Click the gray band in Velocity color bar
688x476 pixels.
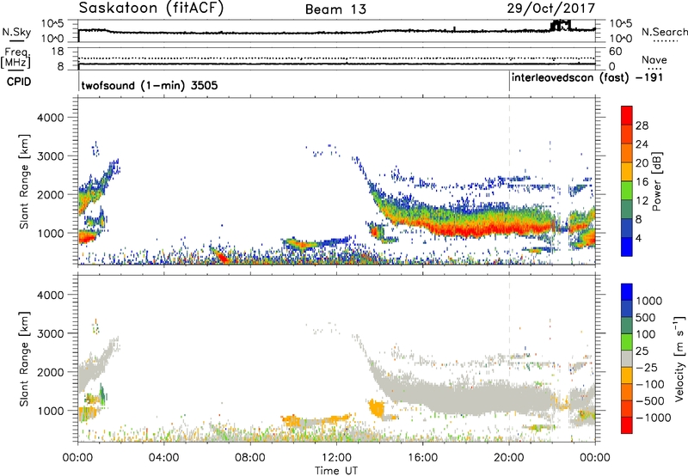[627, 359]
